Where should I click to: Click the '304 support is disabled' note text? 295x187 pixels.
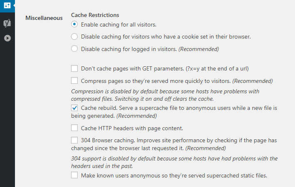tap(174, 163)
